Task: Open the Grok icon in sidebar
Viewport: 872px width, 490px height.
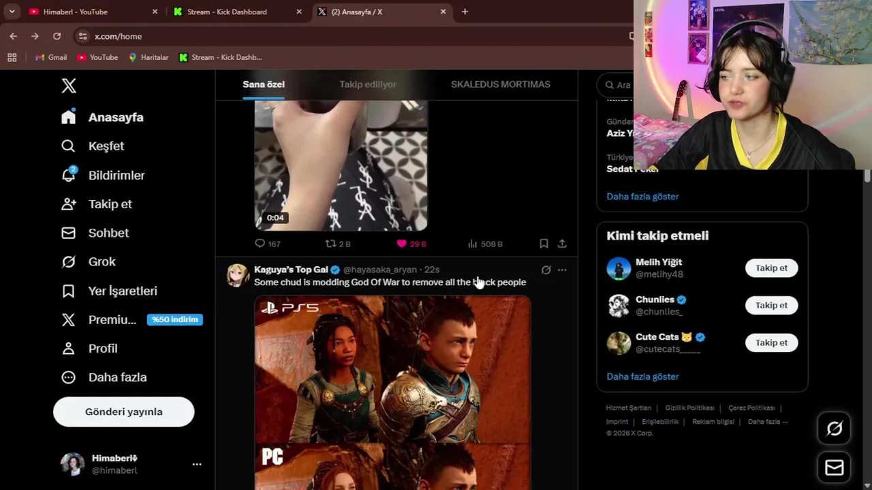Action: point(68,261)
